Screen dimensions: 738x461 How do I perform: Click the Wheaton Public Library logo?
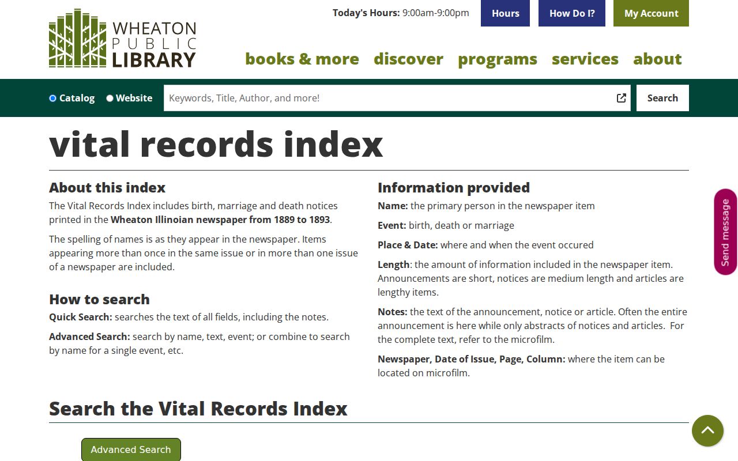[123, 39]
